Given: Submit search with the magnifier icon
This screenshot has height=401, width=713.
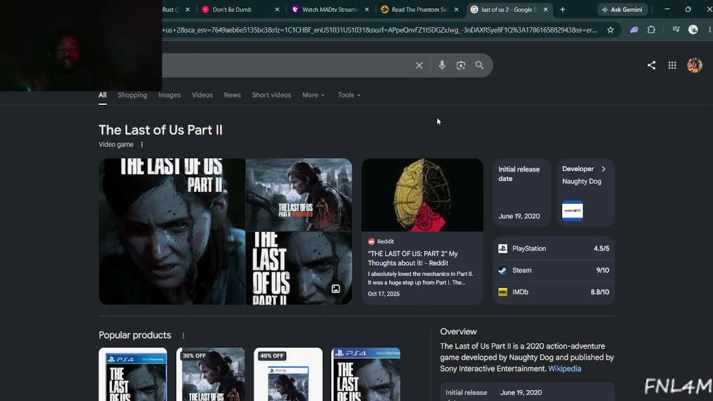Looking at the screenshot, I should click(479, 65).
